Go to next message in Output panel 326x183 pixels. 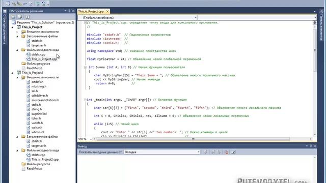point(219,152)
